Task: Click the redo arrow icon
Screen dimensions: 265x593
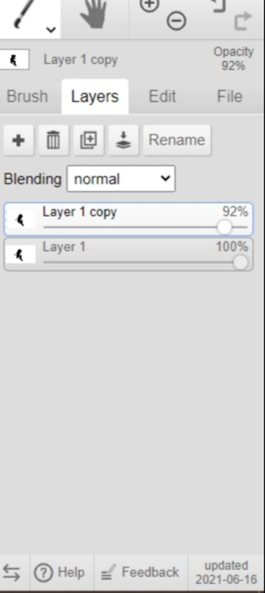Action: (x=243, y=21)
